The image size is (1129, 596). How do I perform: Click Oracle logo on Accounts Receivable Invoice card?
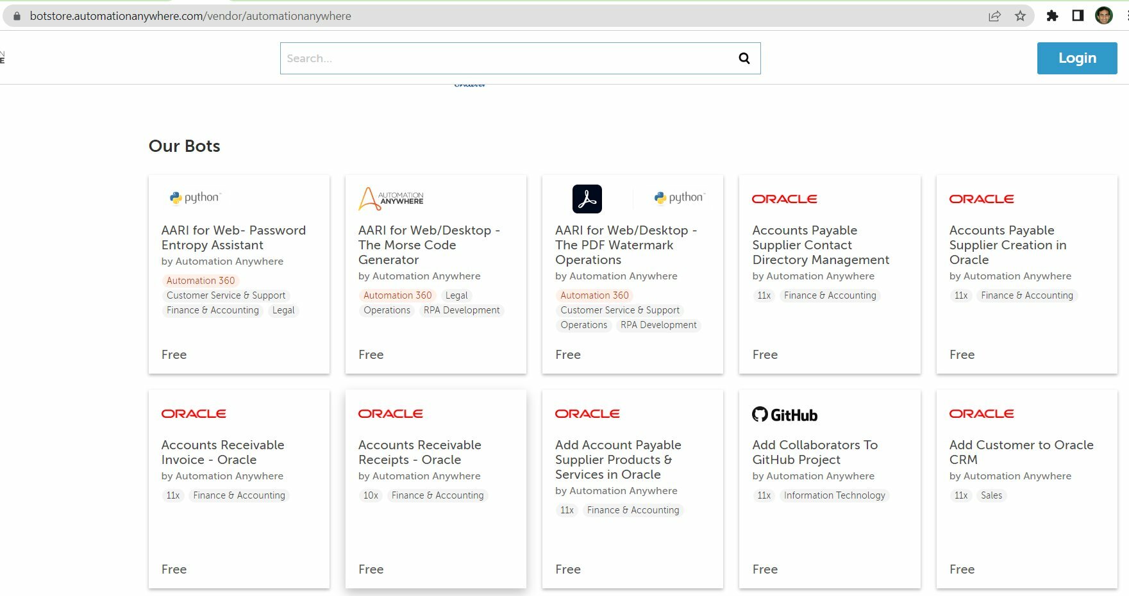coord(194,414)
